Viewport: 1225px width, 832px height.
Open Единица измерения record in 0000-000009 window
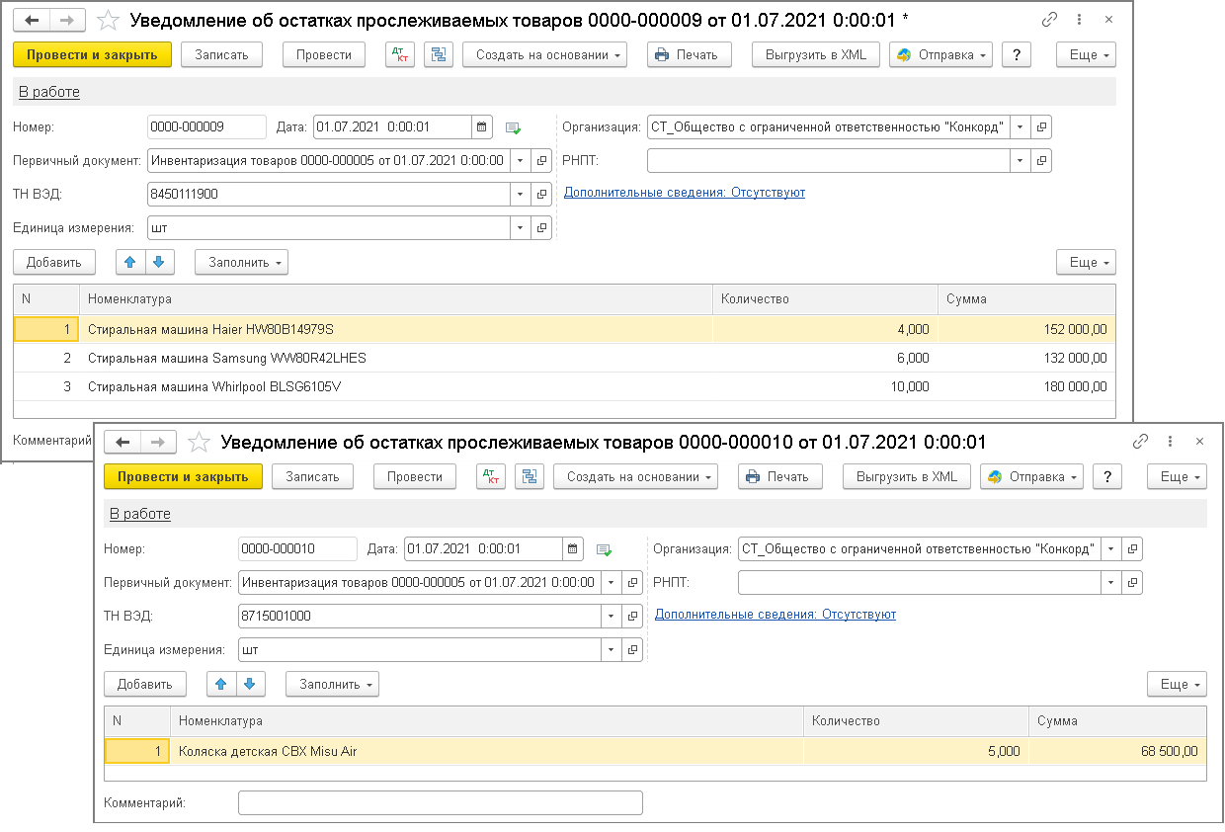tap(541, 227)
